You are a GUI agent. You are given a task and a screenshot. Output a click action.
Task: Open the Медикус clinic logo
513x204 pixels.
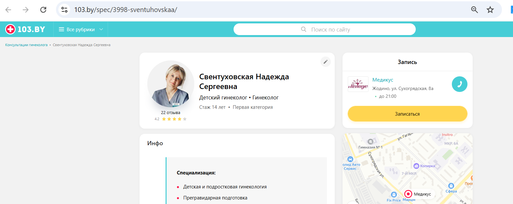click(x=358, y=84)
